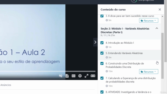Toggle checkbox for 4. Introdução ao Módulo I
167x94 pixels.
102,43
